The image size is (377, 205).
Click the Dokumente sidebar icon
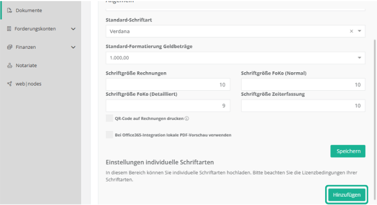(x=9, y=10)
